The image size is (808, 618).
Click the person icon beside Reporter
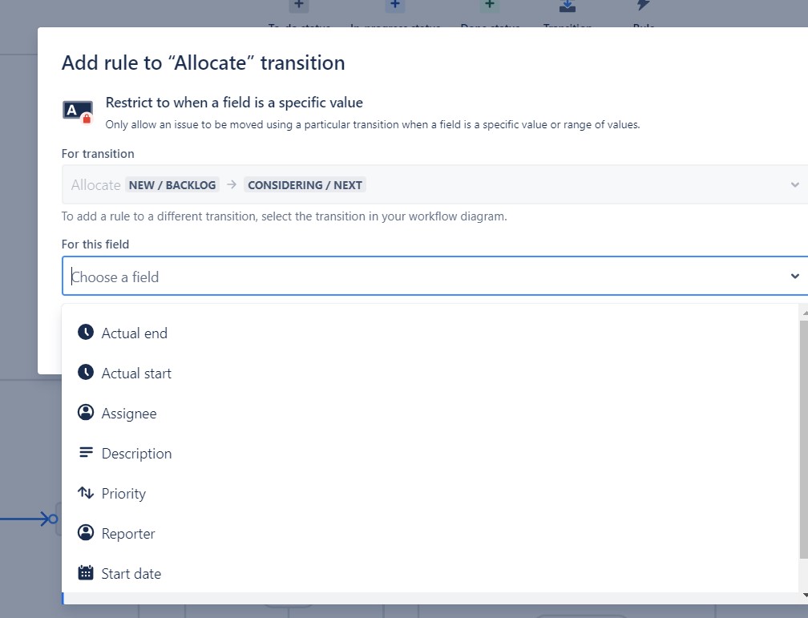tap(86, 532)
